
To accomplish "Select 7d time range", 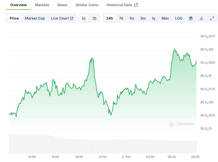I will tap(121, 18).
